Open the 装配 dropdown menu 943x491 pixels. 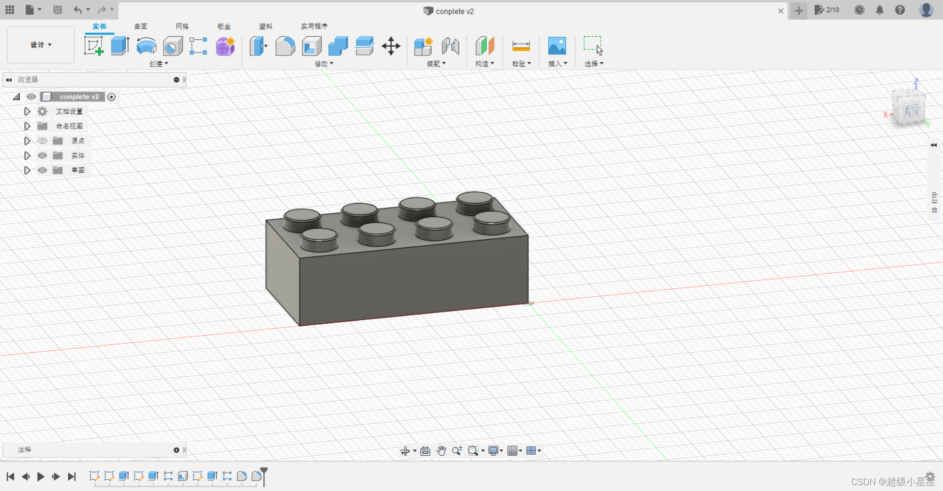click(436, 64)
